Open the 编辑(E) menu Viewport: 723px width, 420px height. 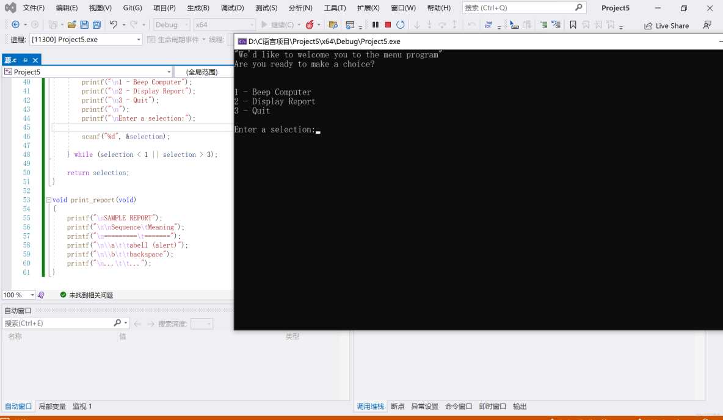click(x=67, y=8)
